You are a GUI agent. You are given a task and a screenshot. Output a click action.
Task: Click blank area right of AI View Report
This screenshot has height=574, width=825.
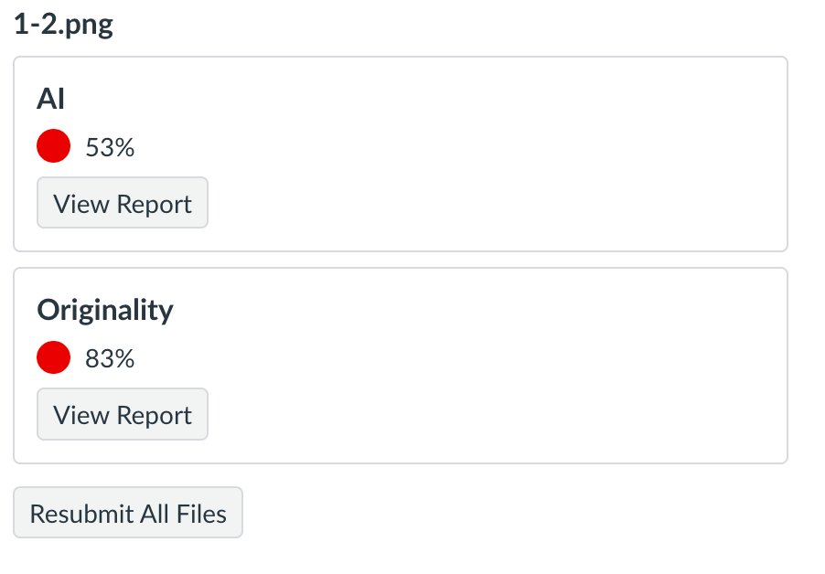tap(494, 203)
